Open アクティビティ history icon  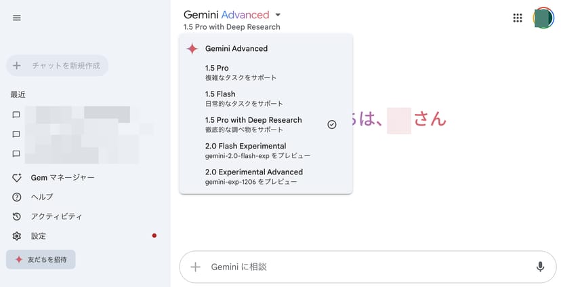pyautogui.click(x=17, y=216)
